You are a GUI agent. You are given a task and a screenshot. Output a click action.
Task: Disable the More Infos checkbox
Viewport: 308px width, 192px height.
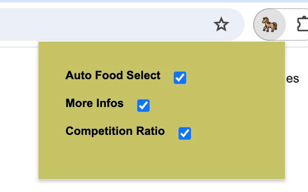pos(143,105)
